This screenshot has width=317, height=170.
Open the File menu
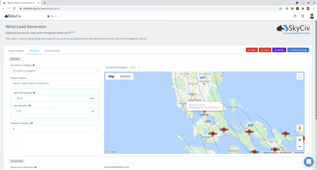pyautogui.click(x=52, y=16)
